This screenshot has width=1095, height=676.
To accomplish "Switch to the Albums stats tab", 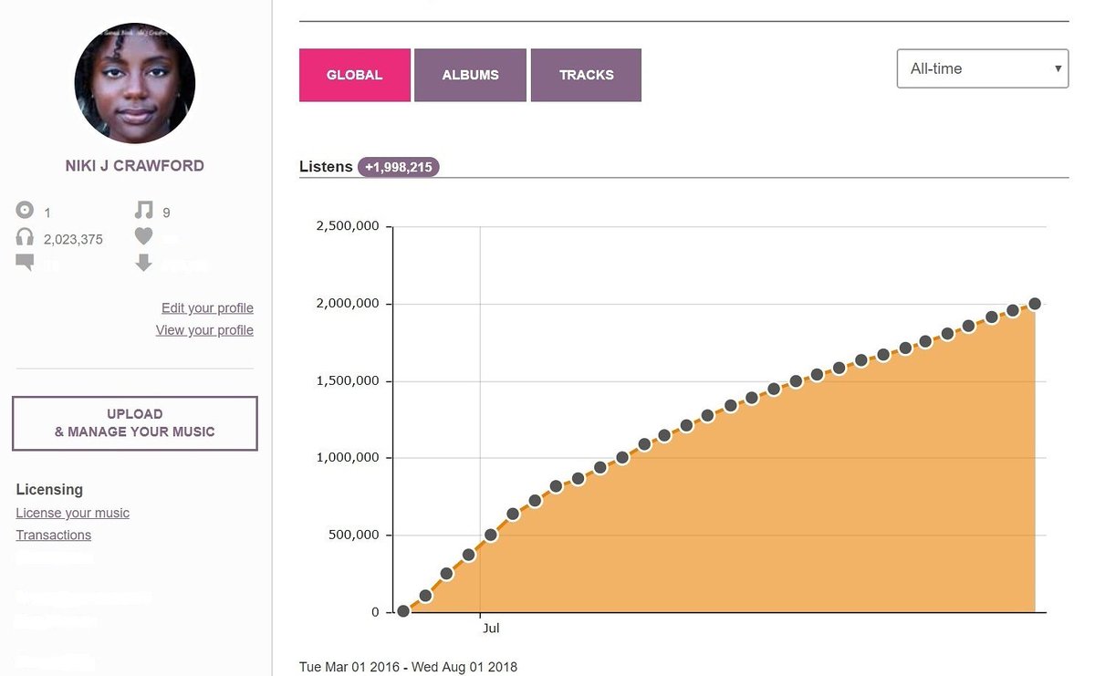I will (x=470, y=75).
